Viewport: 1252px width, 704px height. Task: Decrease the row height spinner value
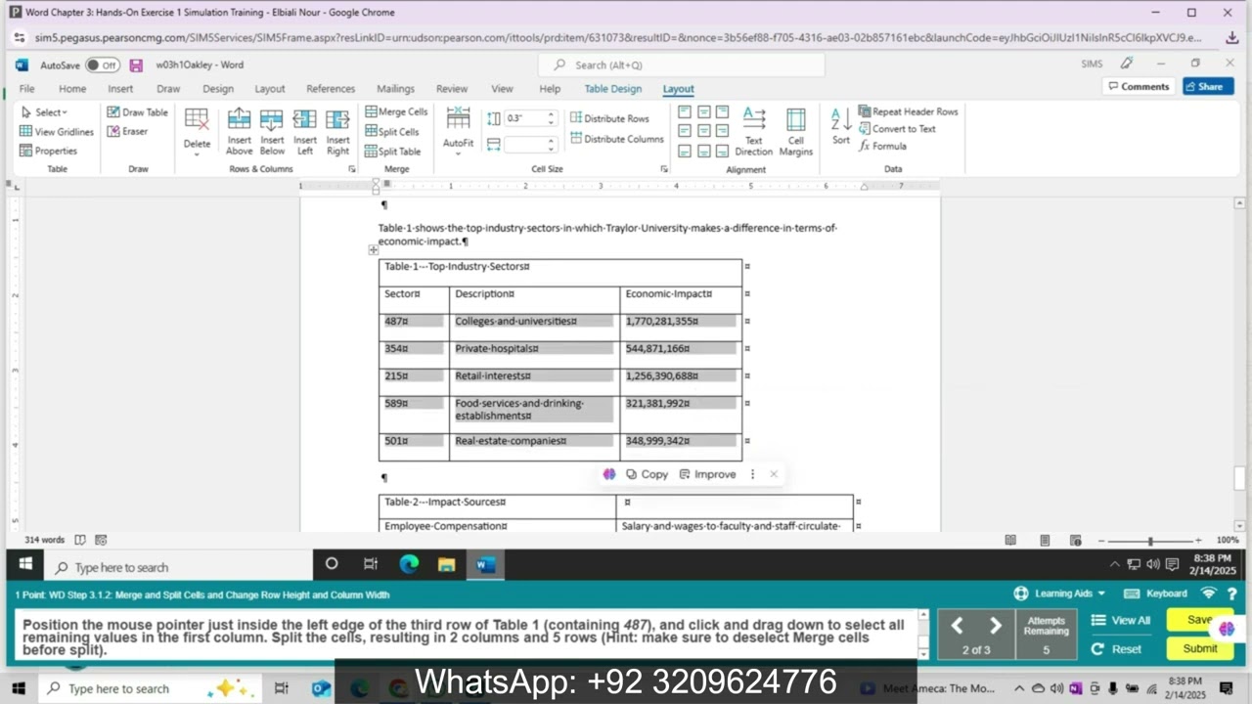(x=551, y=122)
